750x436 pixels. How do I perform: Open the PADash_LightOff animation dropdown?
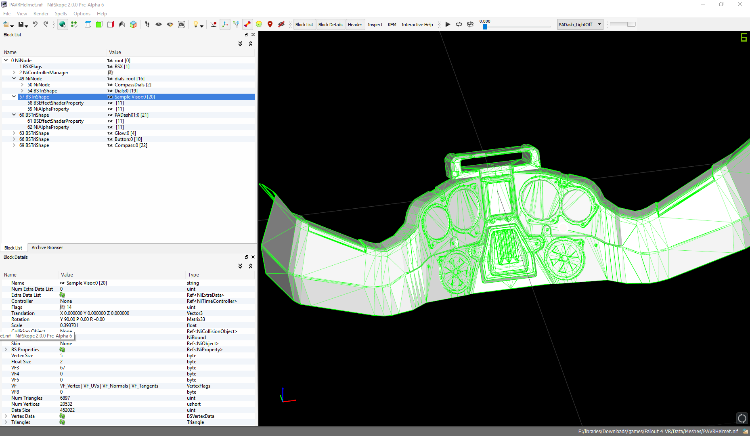(580, 25)
